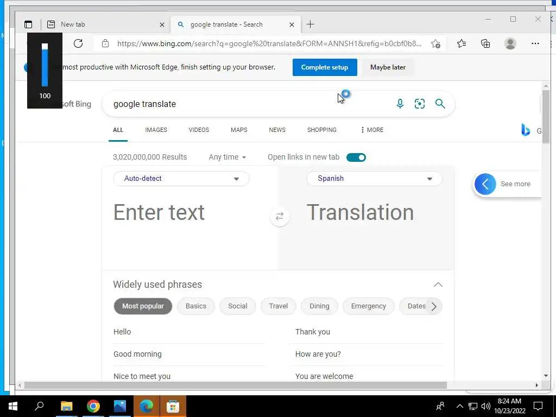The width and height of the screenshot is (556, 417).
Task: Search using voice microphone icon
Action: click(x=400, y=104)
